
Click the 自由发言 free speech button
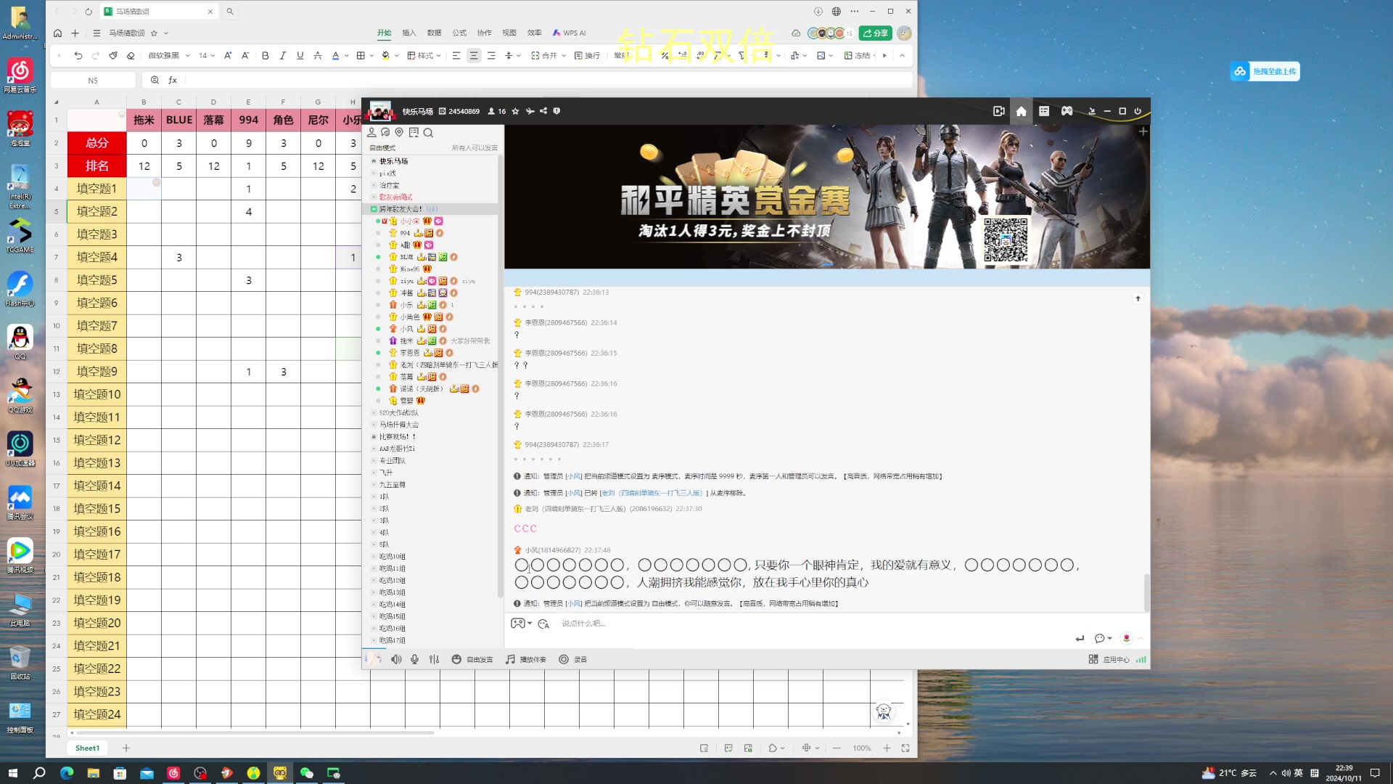(x=472, y=659)
